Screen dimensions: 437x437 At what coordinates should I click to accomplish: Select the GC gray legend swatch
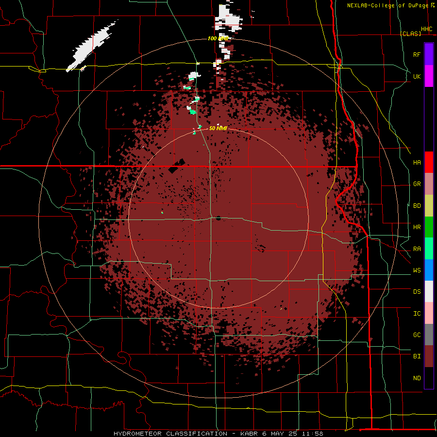[429, 335]
